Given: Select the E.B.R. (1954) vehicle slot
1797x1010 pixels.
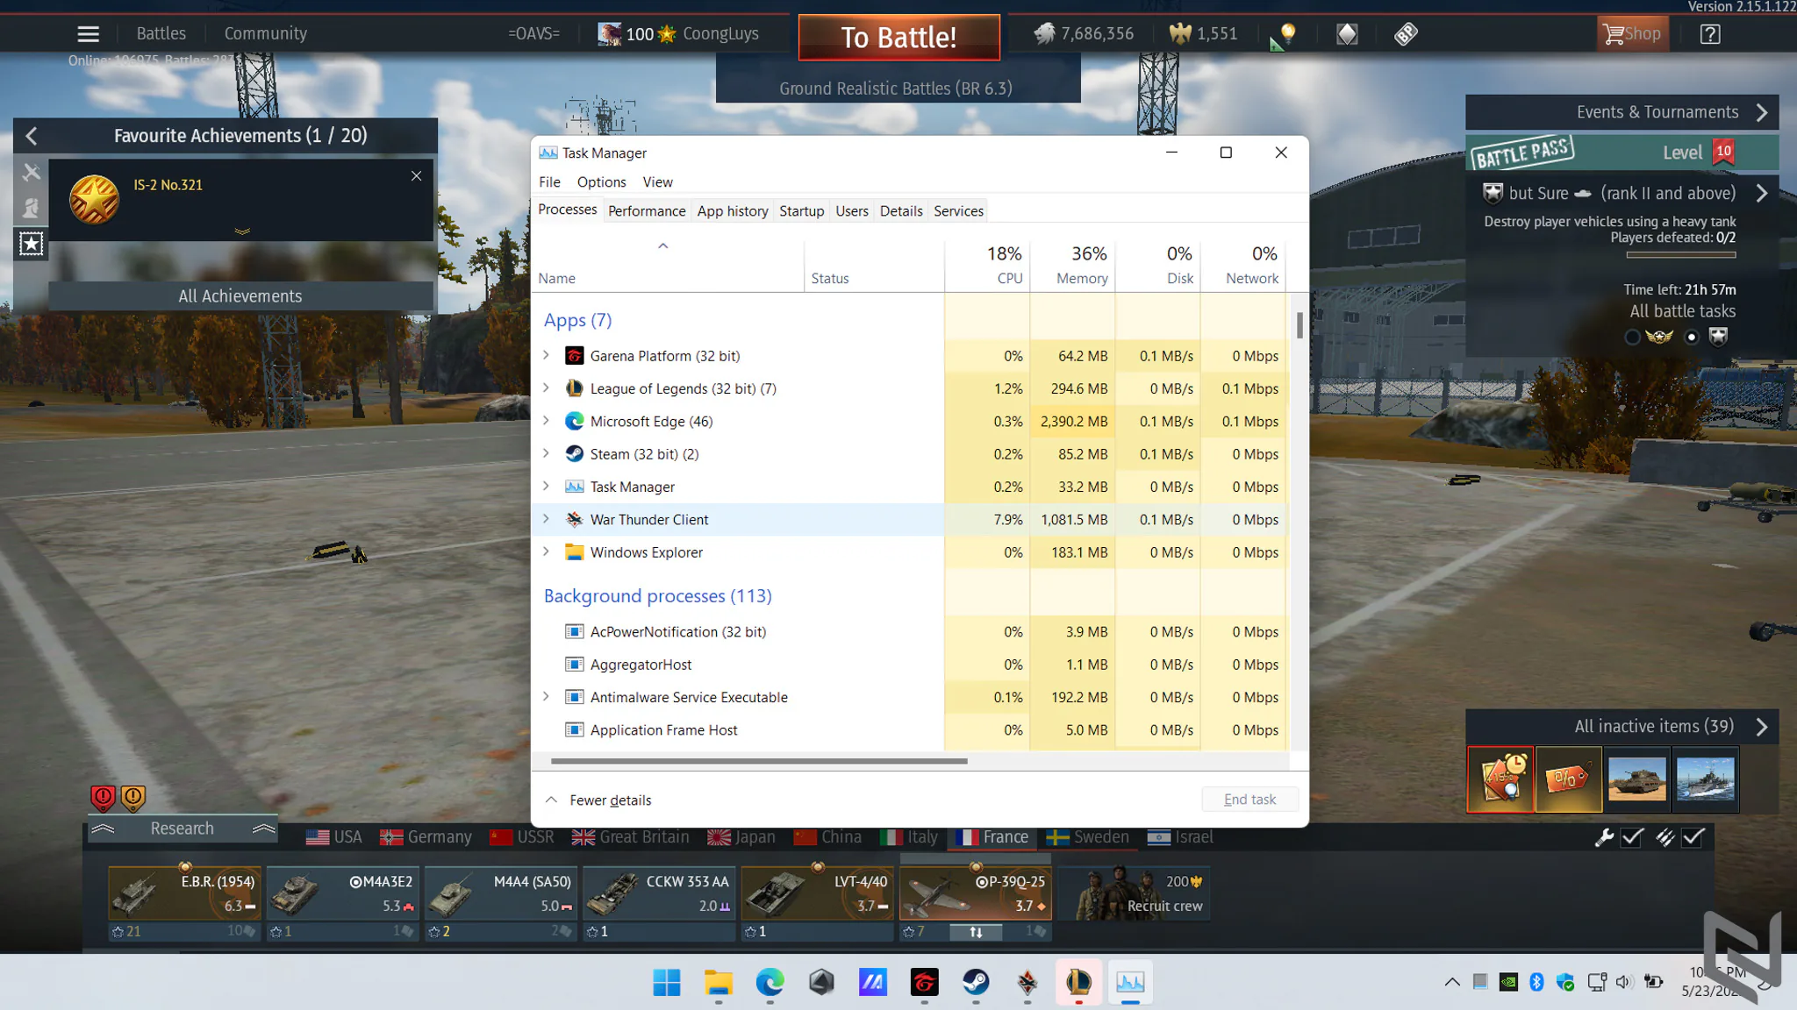Looking at the screenshot, I should click(x=184, y=893).
